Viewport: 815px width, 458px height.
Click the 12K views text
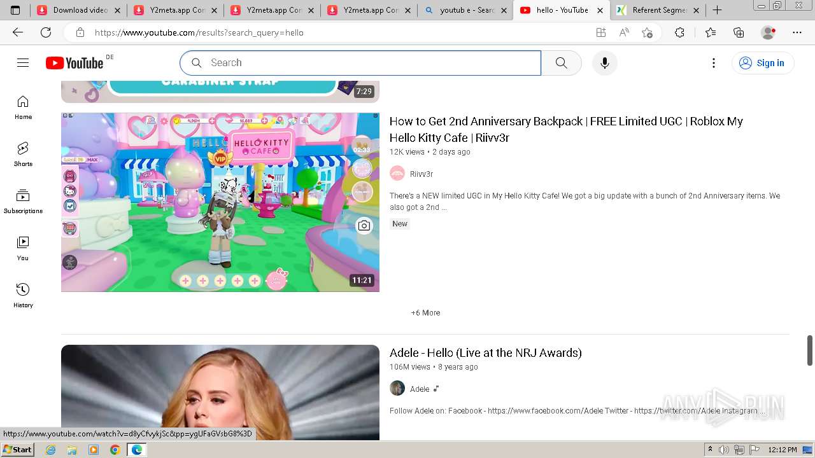[x=407, y=152]
